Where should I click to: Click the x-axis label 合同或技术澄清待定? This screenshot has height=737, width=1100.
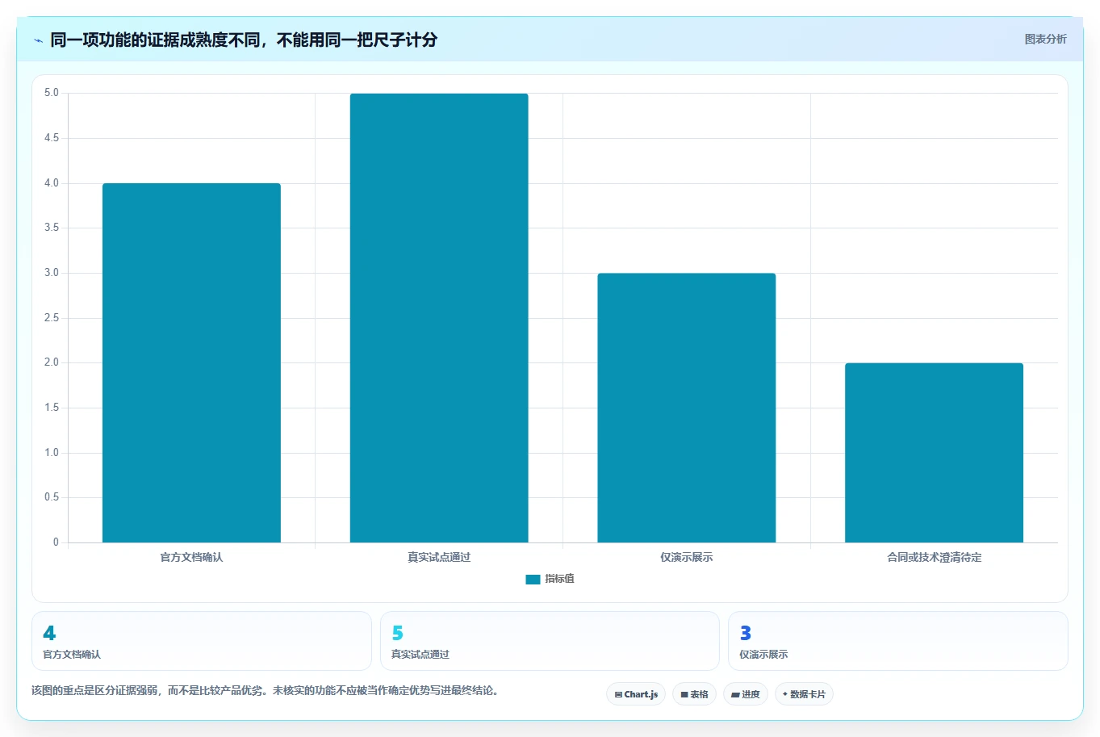pyautogui.click(x=934, y=557)
